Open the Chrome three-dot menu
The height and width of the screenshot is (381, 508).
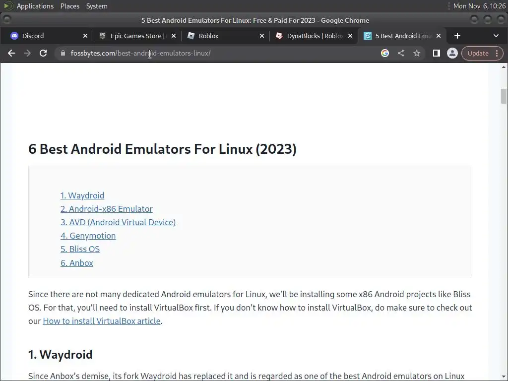(497, 53)
